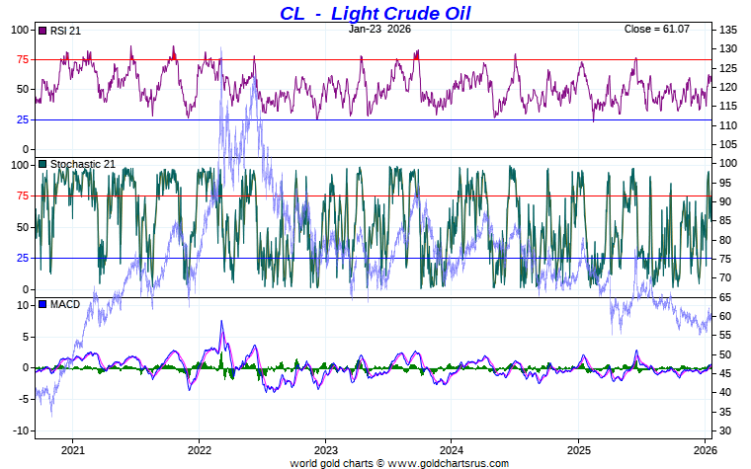The image size is (751, 469).
Task: Click the blue 25 Stochastic level label
Action: point(23,259)
